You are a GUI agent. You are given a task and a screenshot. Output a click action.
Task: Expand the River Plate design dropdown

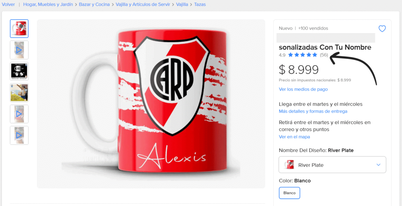pos(332,165)
